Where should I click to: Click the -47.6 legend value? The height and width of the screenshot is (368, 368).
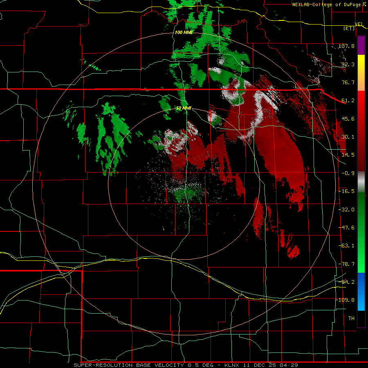[x=346, y=228]
